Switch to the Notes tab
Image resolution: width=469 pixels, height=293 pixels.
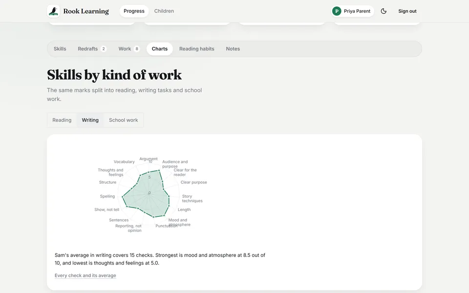233,49
